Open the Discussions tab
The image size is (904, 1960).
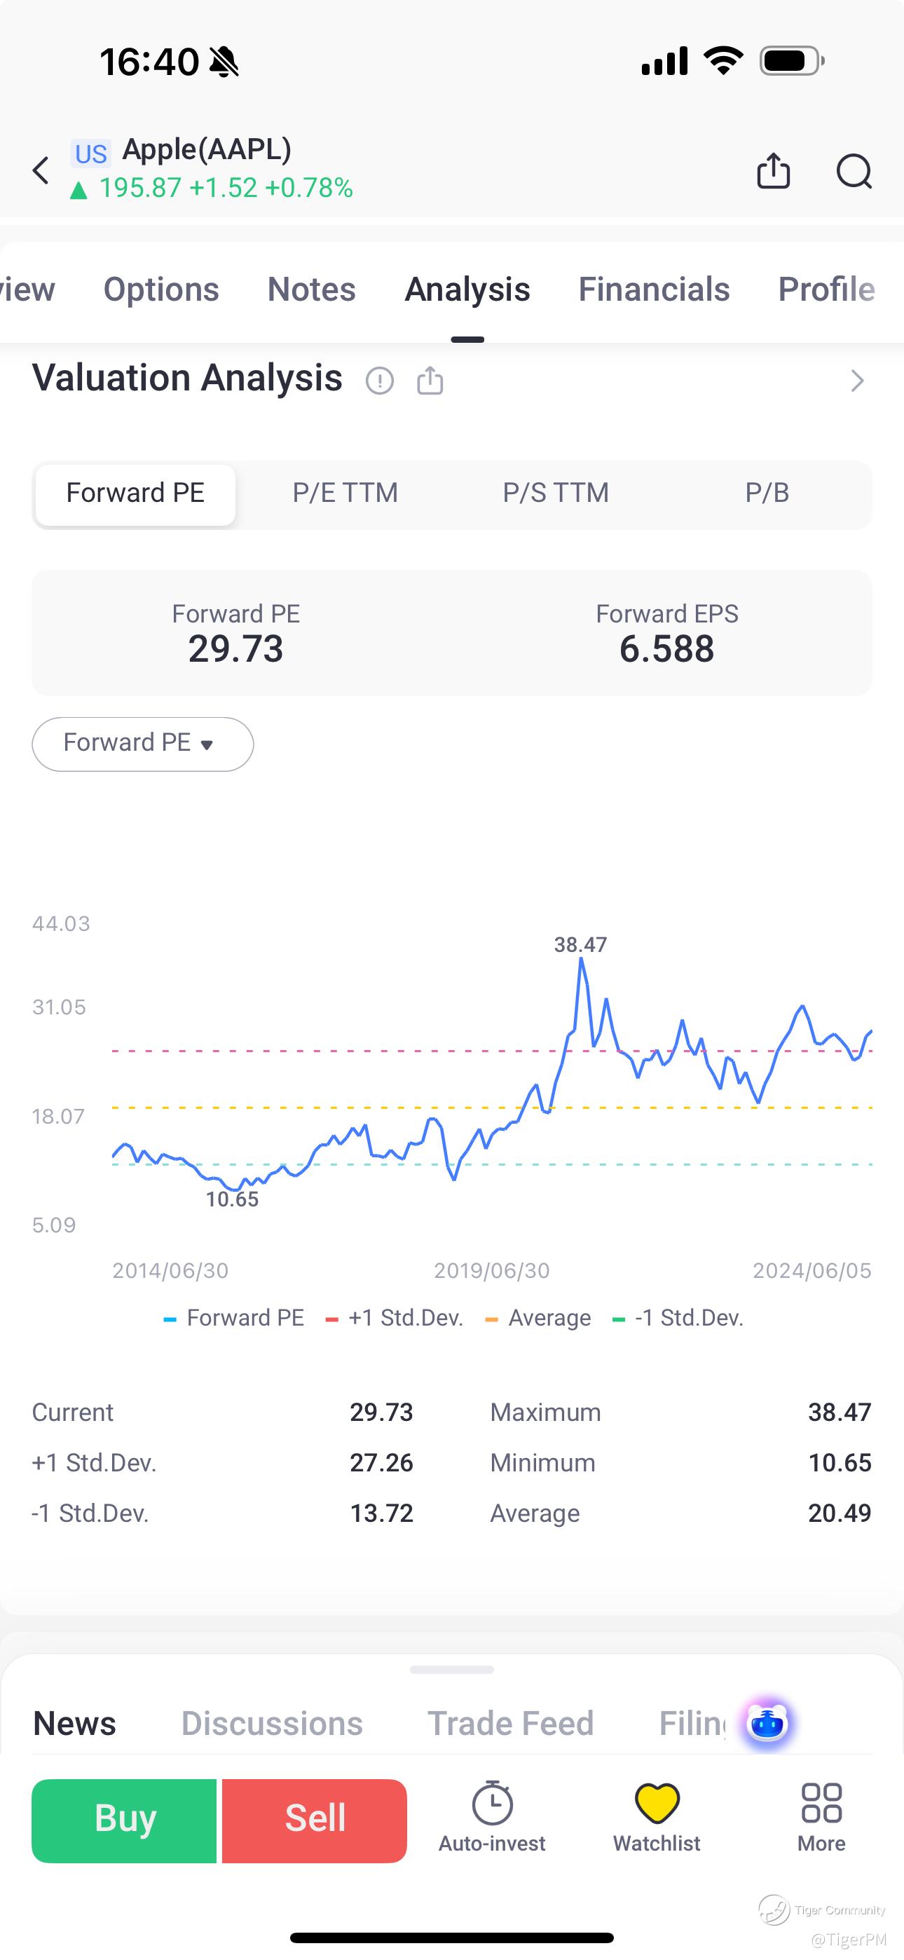(272, 1723)
